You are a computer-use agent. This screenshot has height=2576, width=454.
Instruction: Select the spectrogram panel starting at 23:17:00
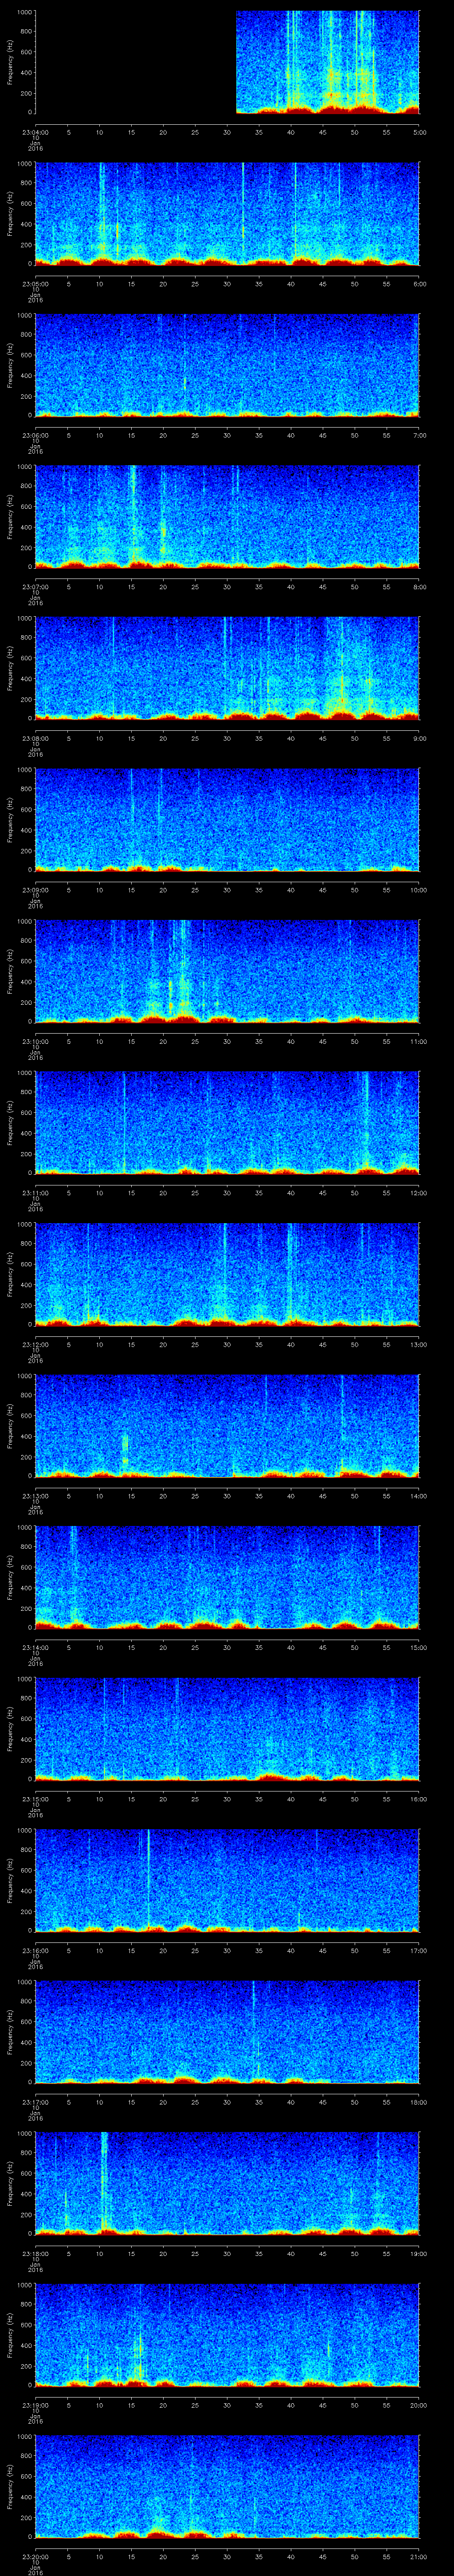(x=227, y=2031)
